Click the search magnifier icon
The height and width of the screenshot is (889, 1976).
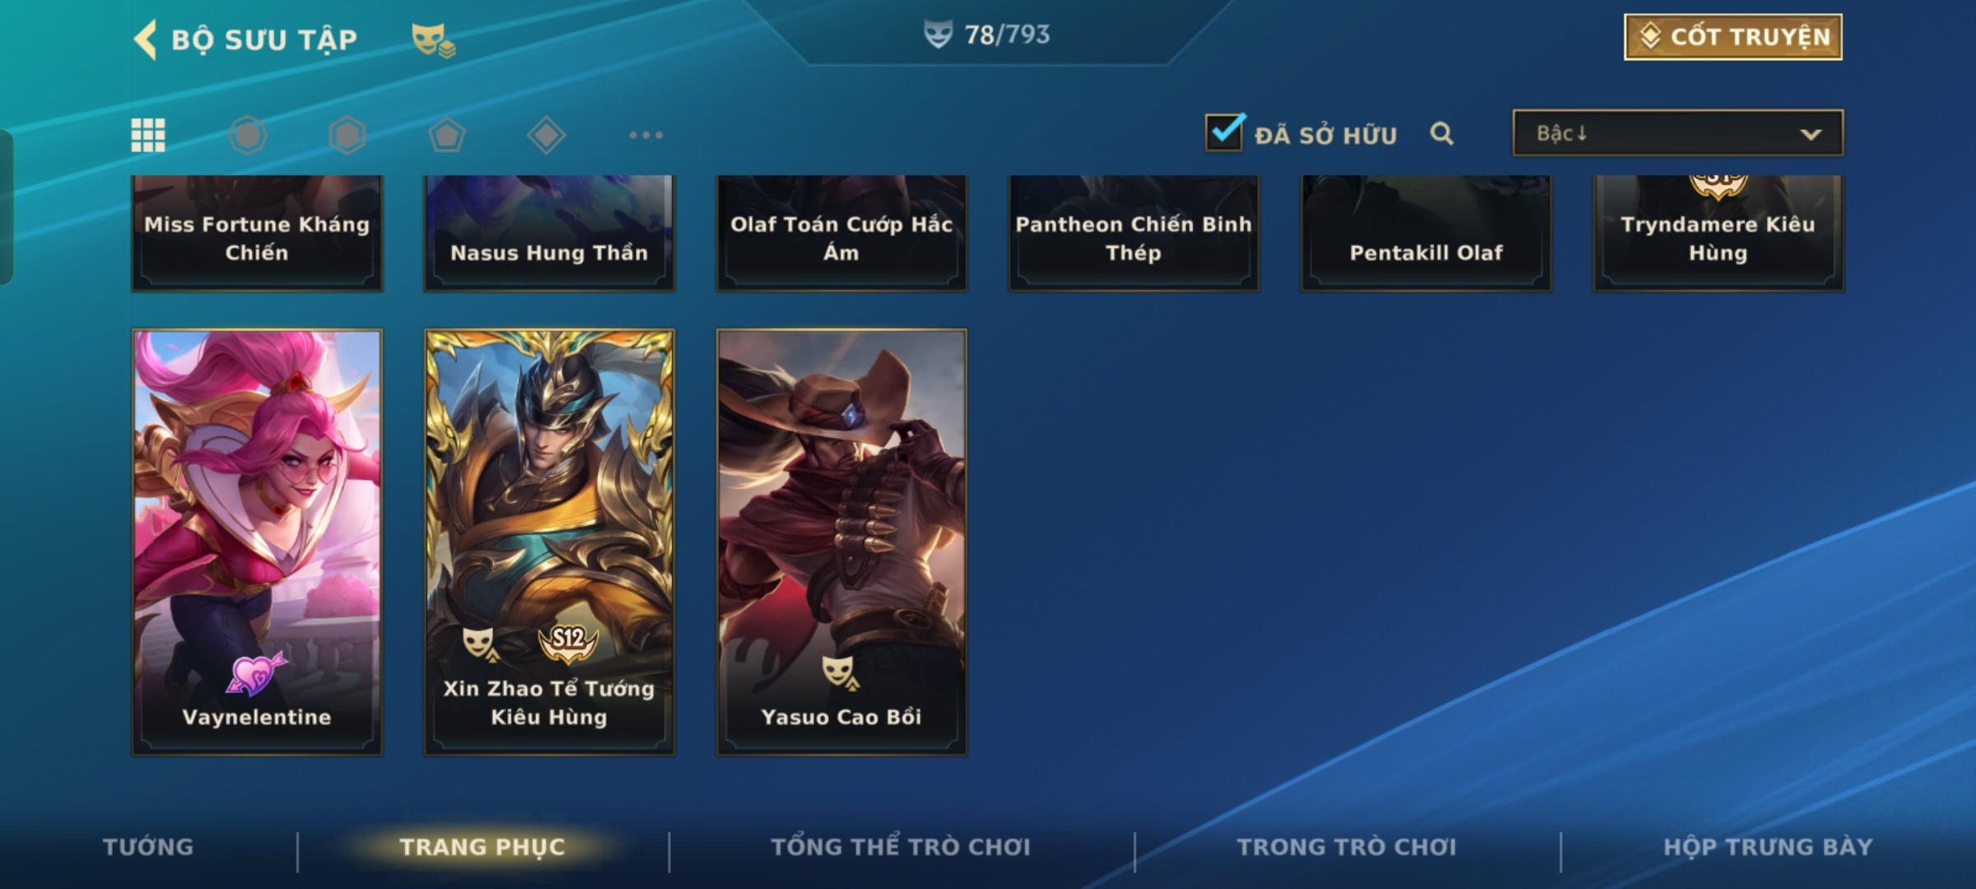pos(1442,133)
